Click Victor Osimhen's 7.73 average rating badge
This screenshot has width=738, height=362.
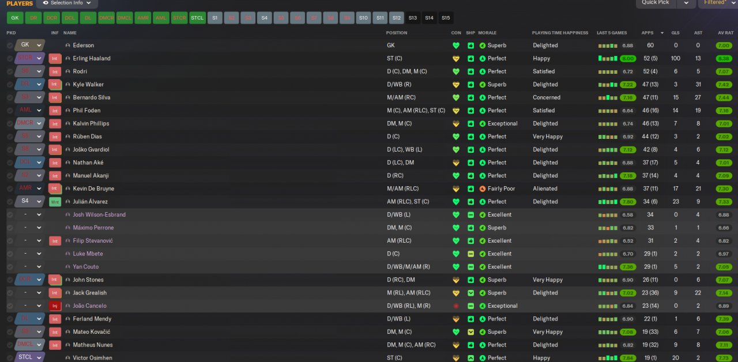(724, 358)
